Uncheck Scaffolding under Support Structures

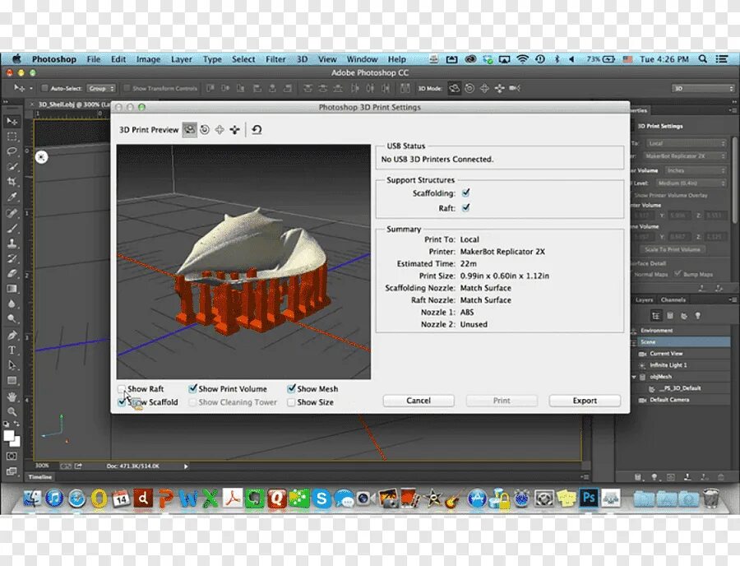(465, 193)
